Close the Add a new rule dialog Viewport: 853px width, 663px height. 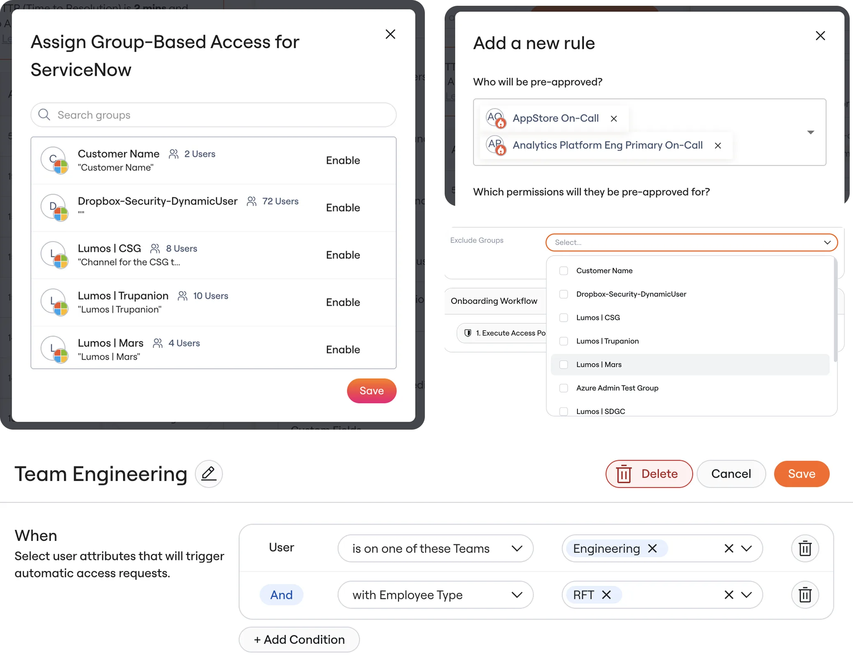820,36
